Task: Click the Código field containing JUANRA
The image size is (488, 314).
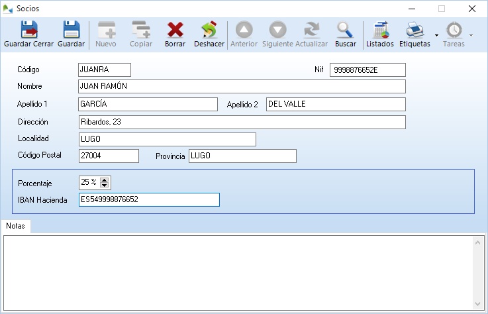Action: click(x=105, y=70)
